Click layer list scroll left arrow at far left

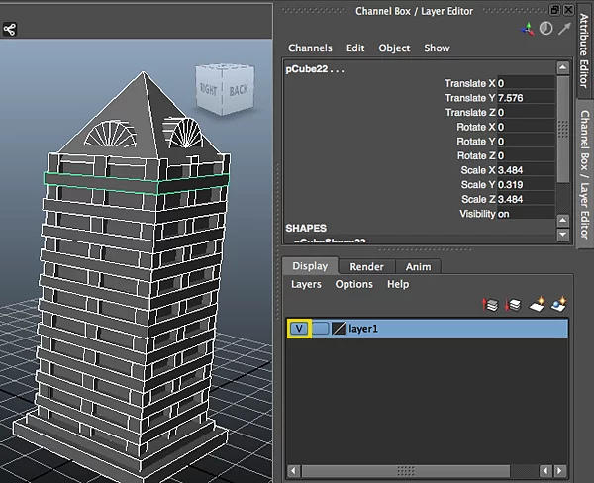pos(293,471)
